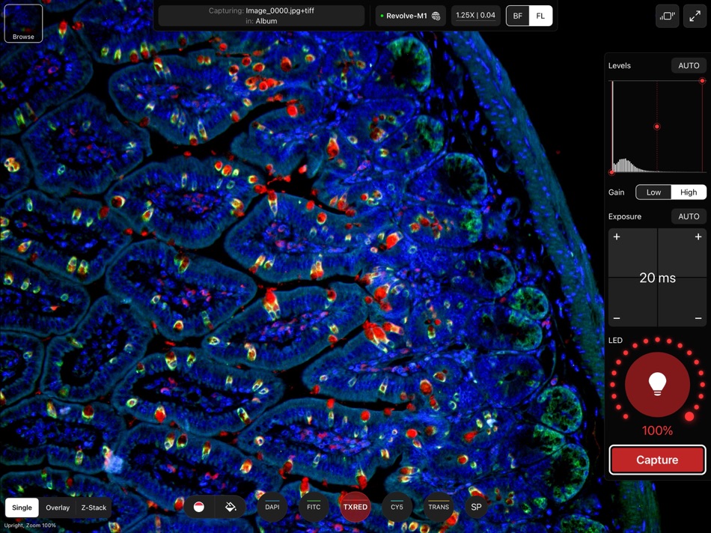Select Overlay capture mode tab
Viewport: 711px width, 533px height.
point(58,508)
